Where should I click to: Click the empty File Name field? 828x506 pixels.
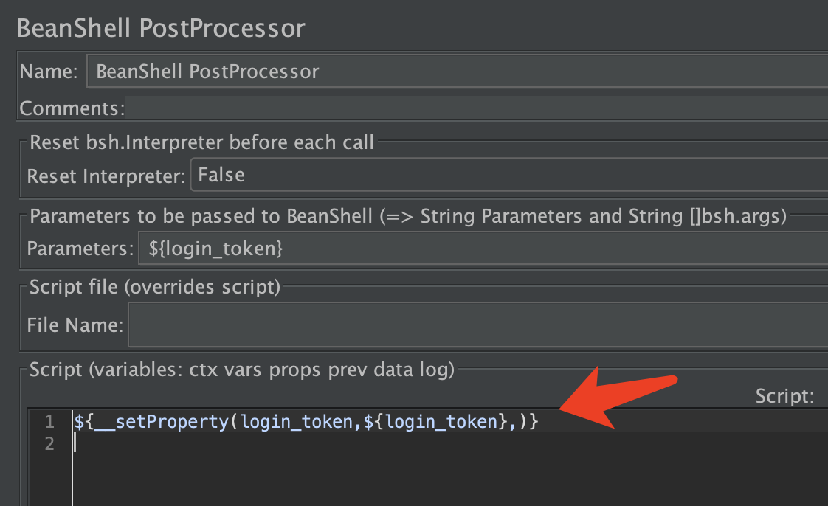click(x=476, y=324)
